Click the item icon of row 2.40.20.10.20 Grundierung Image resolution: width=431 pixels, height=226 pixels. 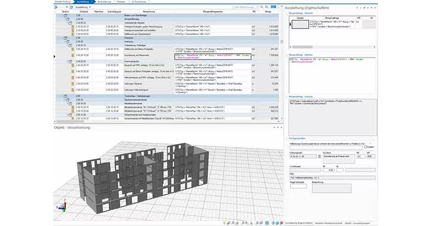[73, 55]
